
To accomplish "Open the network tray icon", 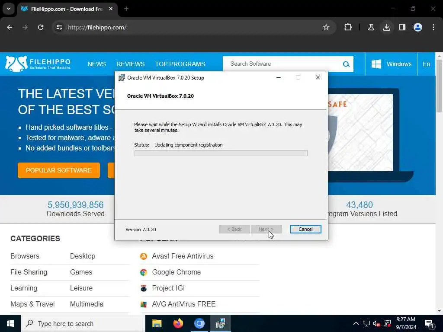I will (366, 323).
